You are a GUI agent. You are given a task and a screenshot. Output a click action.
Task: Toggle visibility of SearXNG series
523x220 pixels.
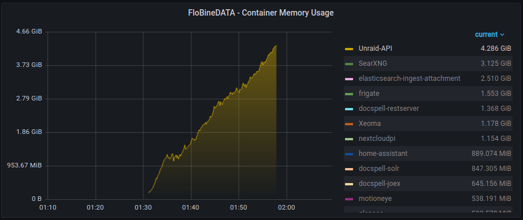(x=373, y=64)
